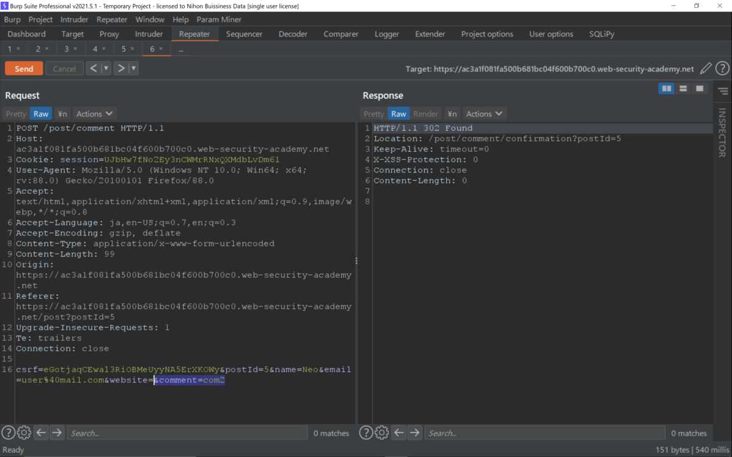The width and height of the screenshot is (732, 457).
Task: Click the Cancel button
Action: [64, 68]
